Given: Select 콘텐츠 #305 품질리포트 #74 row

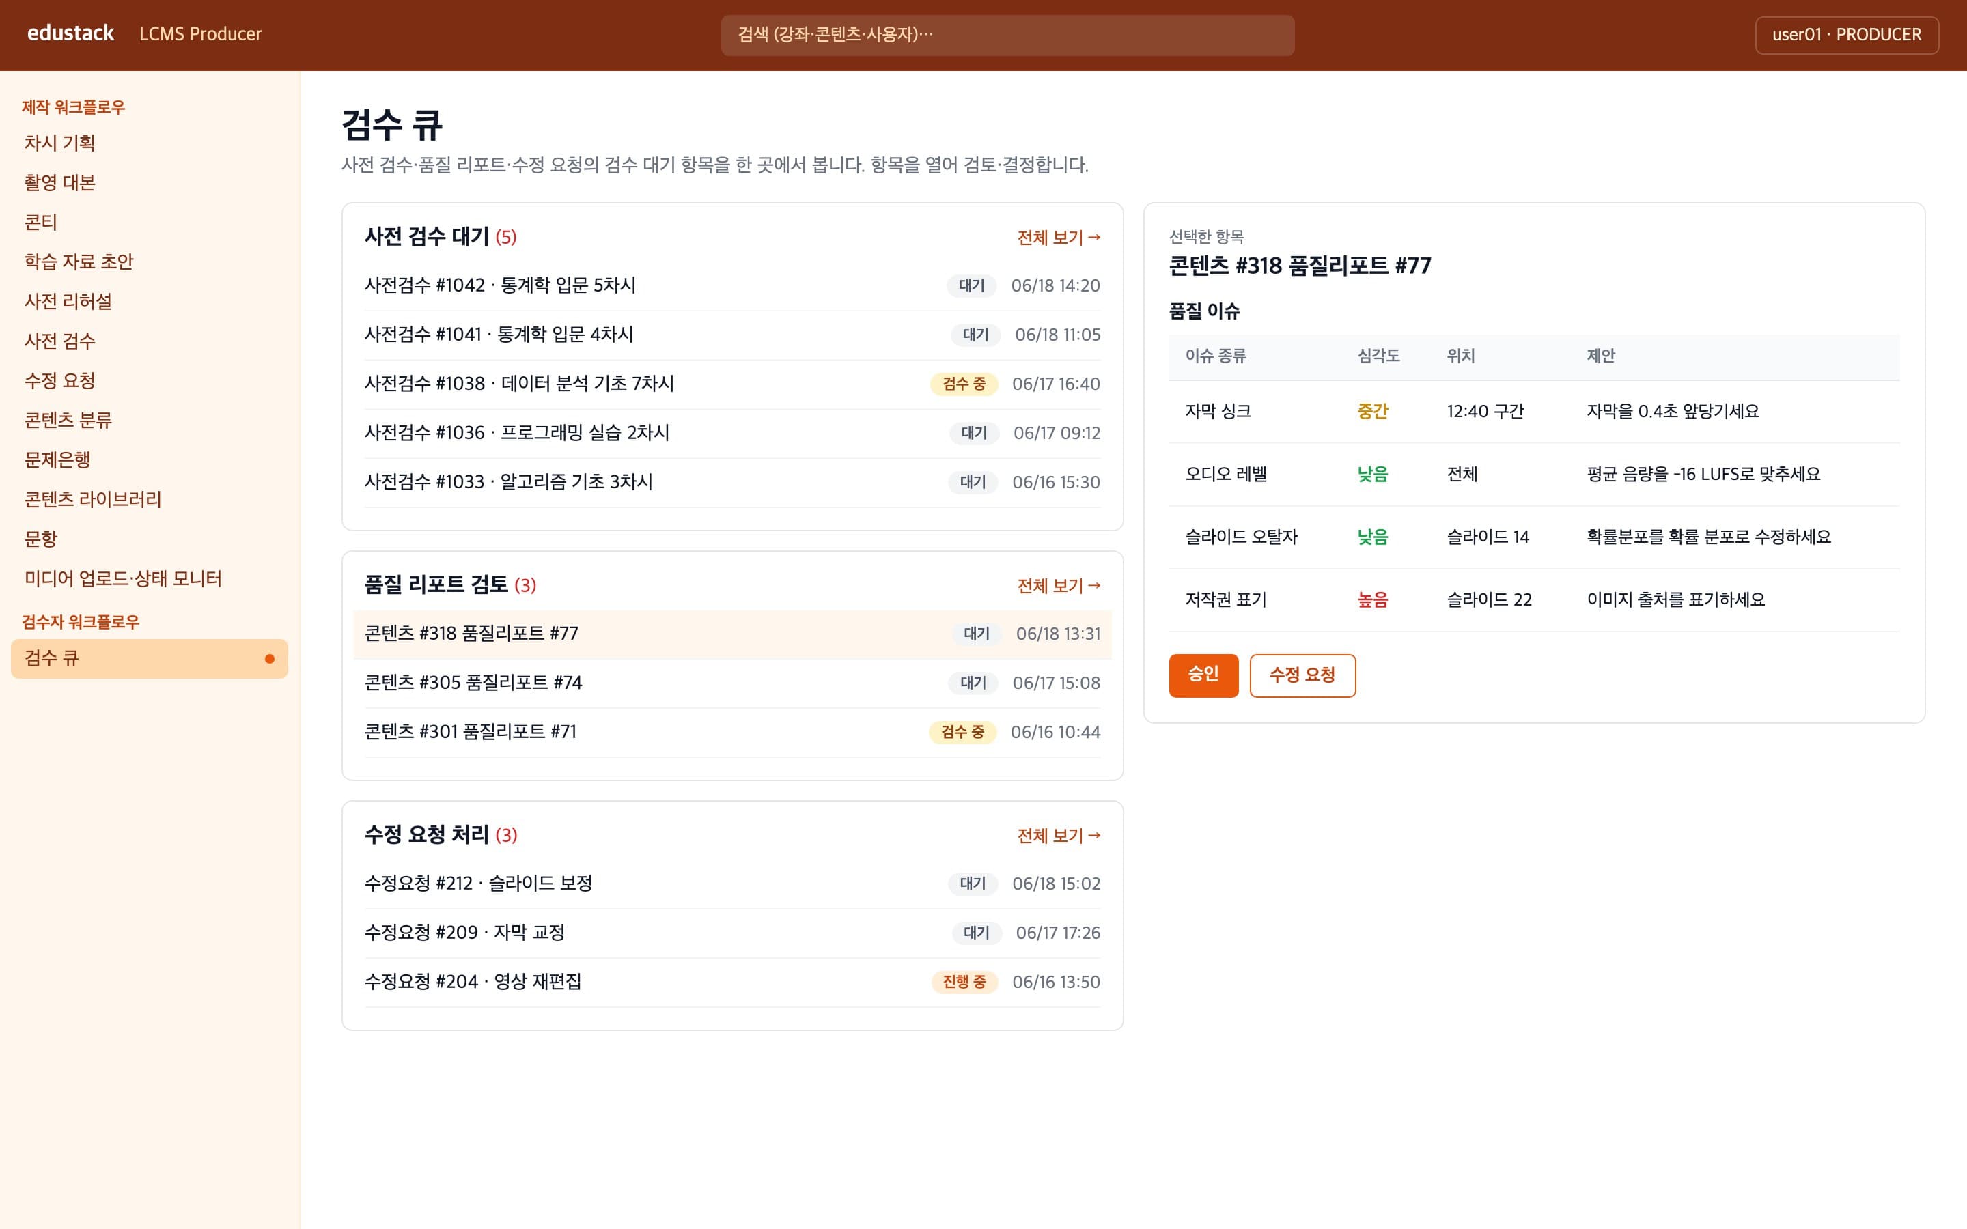Looking at the screenshot, I should point(732,683).
